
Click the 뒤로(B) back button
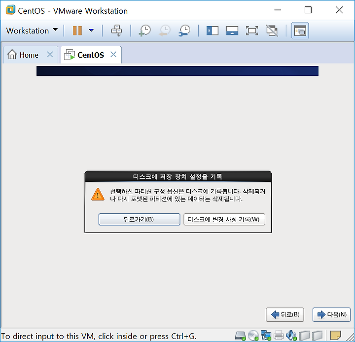[x=285, y=314]
